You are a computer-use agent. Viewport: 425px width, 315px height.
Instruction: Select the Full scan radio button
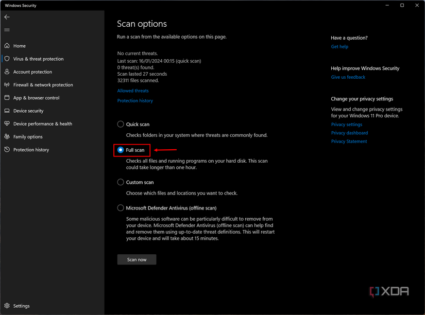pyautogui.click(x=121, y=150)
